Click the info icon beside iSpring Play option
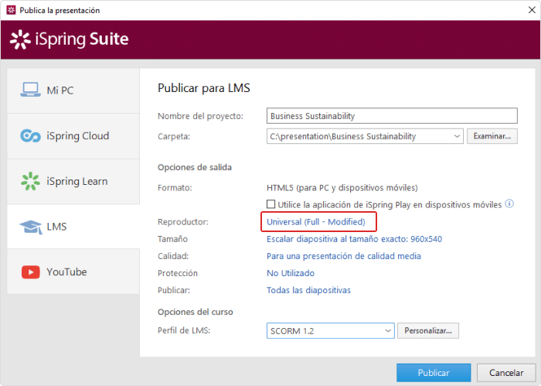 click(509, 203)
